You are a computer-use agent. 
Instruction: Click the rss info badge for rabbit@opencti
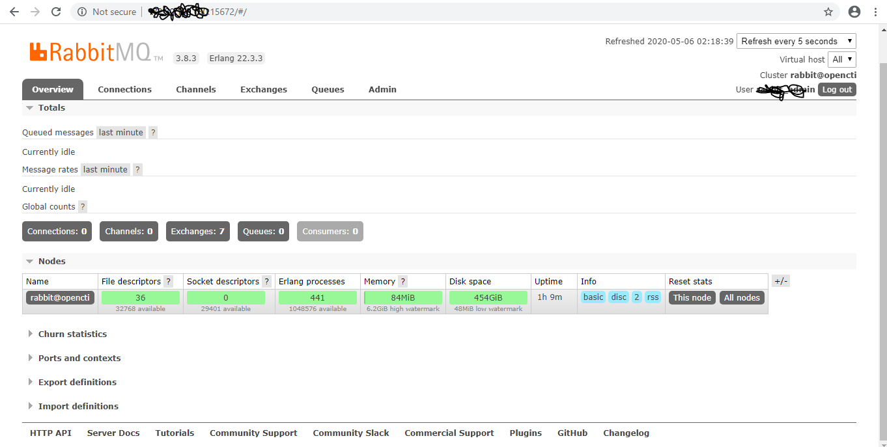click(x=653, y=297)
